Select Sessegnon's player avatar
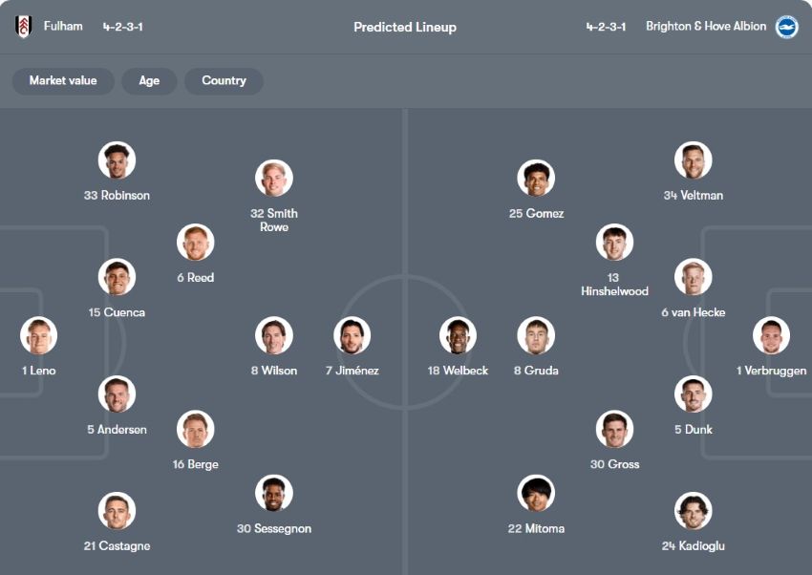 tap(274, 493)
